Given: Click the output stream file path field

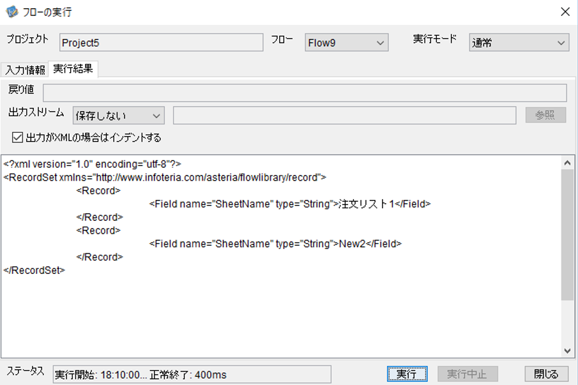Looking at the screenshot, I should (x=345, y=116).
